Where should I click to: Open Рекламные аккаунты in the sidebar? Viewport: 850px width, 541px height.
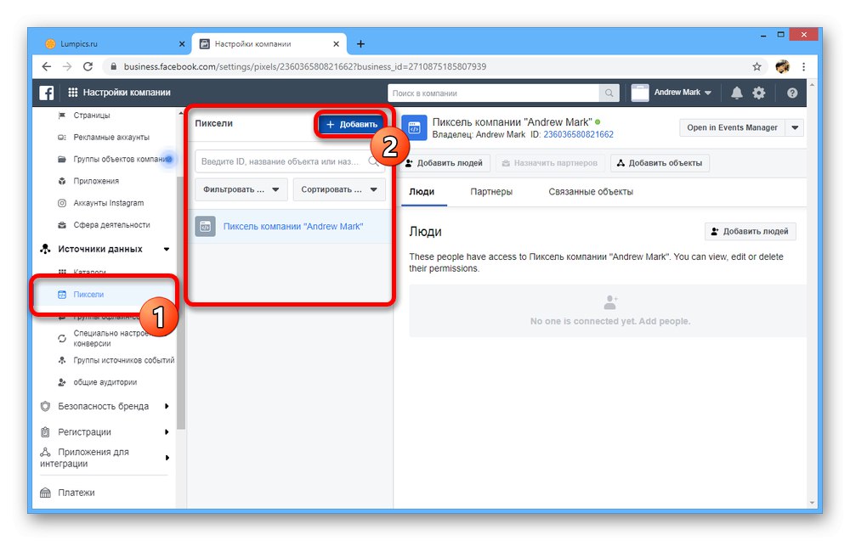[x=111, y=138]
